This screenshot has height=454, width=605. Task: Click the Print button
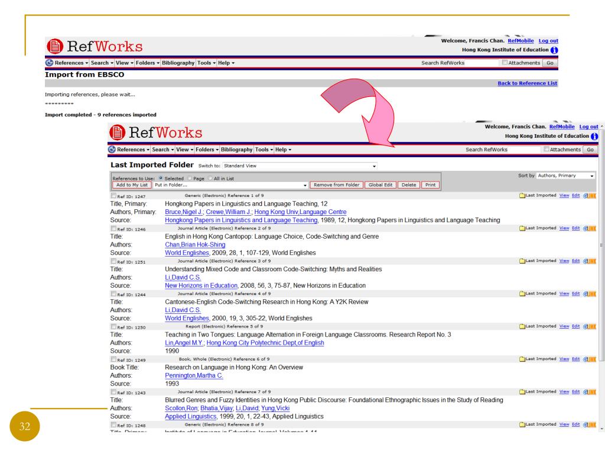[x=431, y=185]
